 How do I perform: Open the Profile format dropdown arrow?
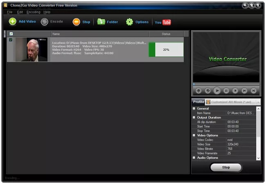click(258, 102)
